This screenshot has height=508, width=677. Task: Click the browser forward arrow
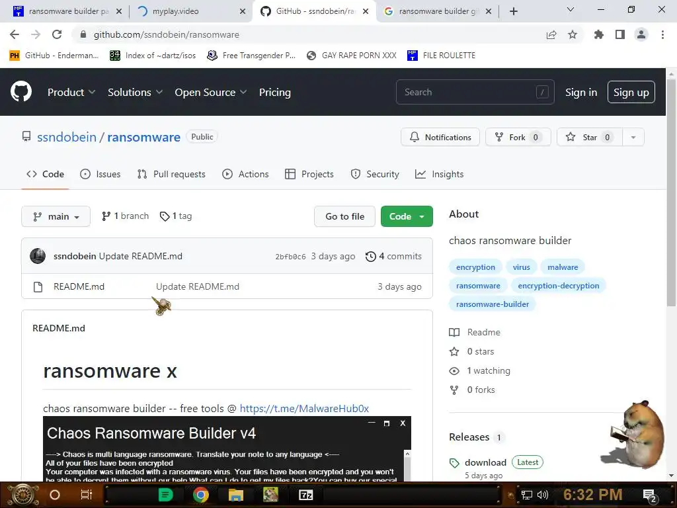point(36,34)
